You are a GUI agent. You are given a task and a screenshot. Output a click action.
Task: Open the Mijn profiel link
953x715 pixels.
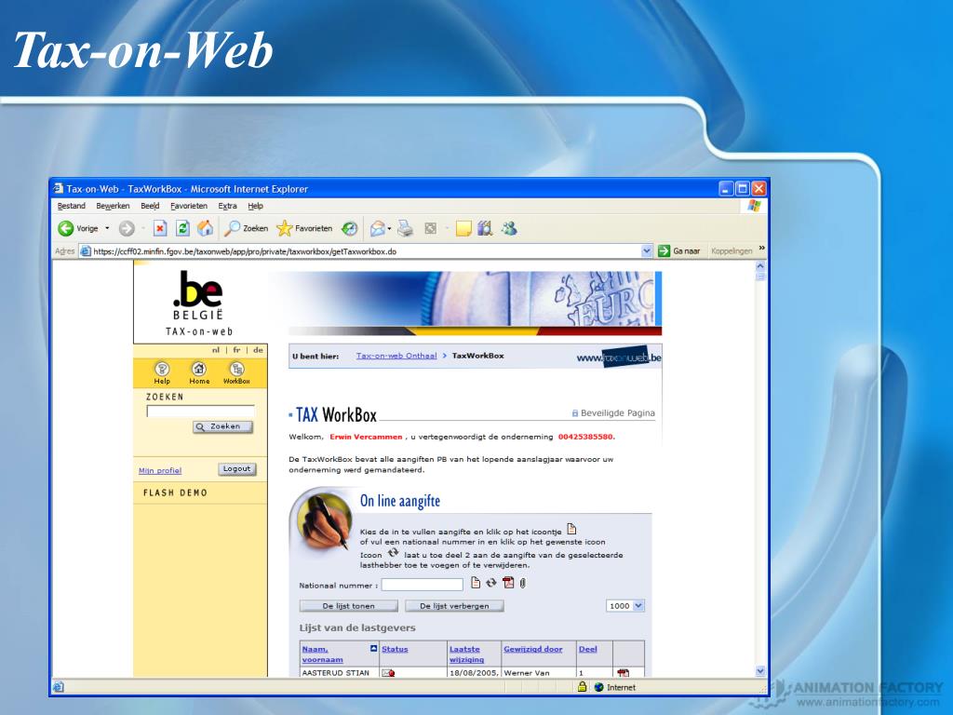click(160, 470)
